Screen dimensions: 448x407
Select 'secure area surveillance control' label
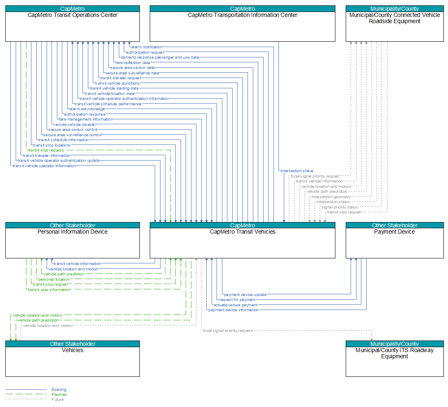coord(73,135)
